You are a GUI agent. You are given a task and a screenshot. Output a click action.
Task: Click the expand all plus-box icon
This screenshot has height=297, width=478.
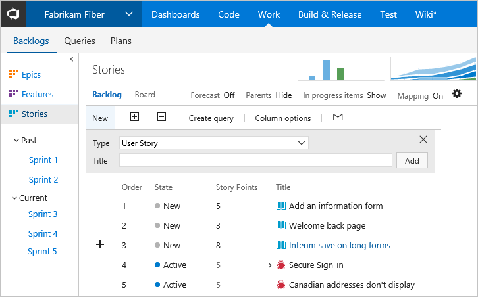[x=134, y=117]
